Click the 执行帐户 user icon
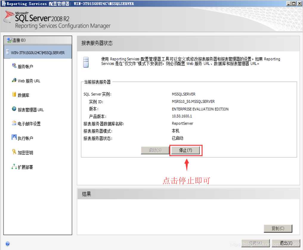The image size is (303, 250). pos(14,137)
